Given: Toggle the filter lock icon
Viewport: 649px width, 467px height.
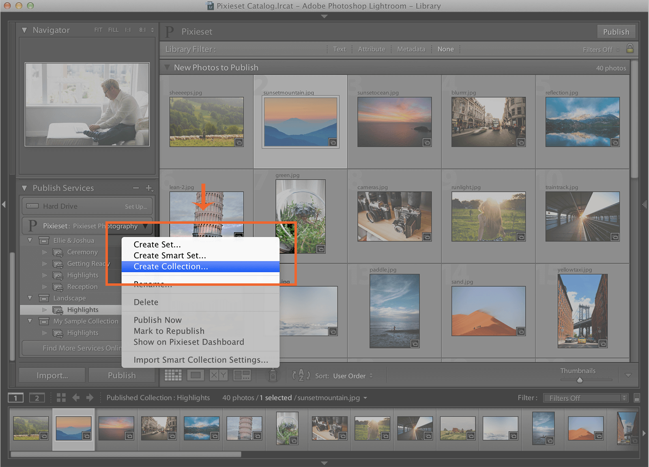Looking at the screenshot, I should coord(630,49).
